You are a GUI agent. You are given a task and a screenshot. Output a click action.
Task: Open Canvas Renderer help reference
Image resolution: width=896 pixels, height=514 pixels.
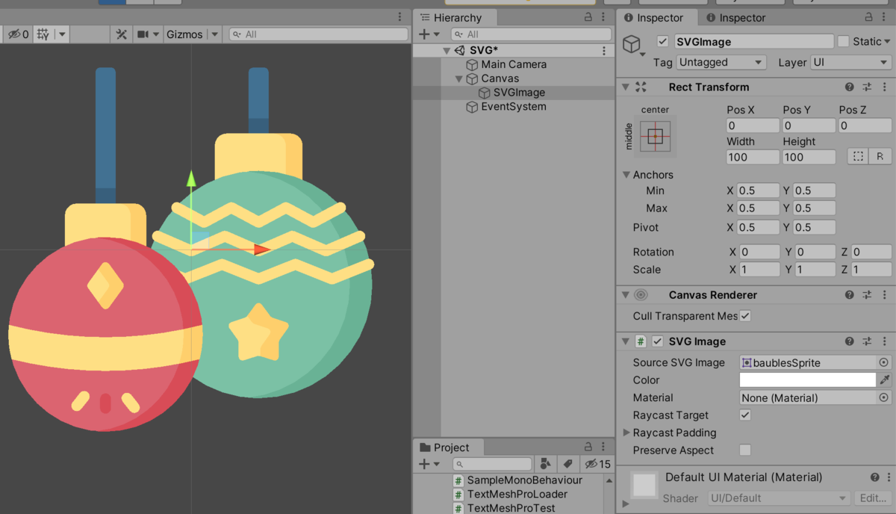[x=850, y=295]
